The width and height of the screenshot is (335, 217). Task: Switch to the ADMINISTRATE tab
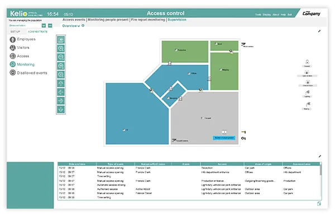click(x=37, y=32)
